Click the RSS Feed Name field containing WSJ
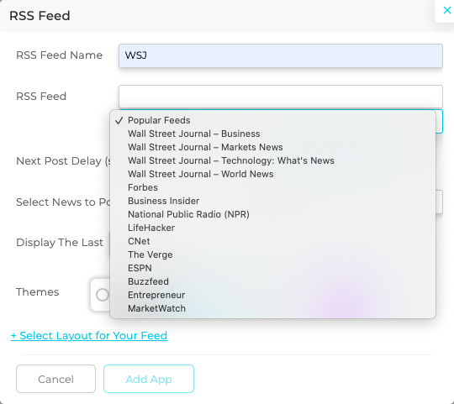Viewport: 454px width, 404px height. click(x=280, y=55)
